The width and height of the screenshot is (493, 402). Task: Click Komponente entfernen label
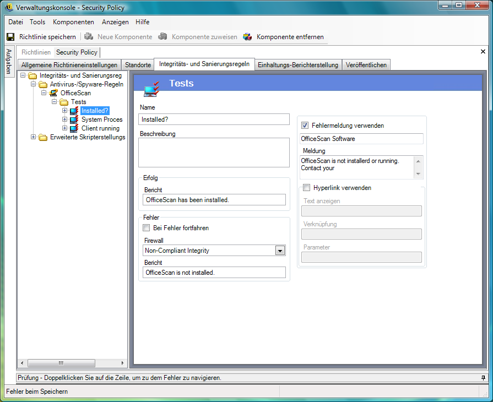[x=290, y=37]
